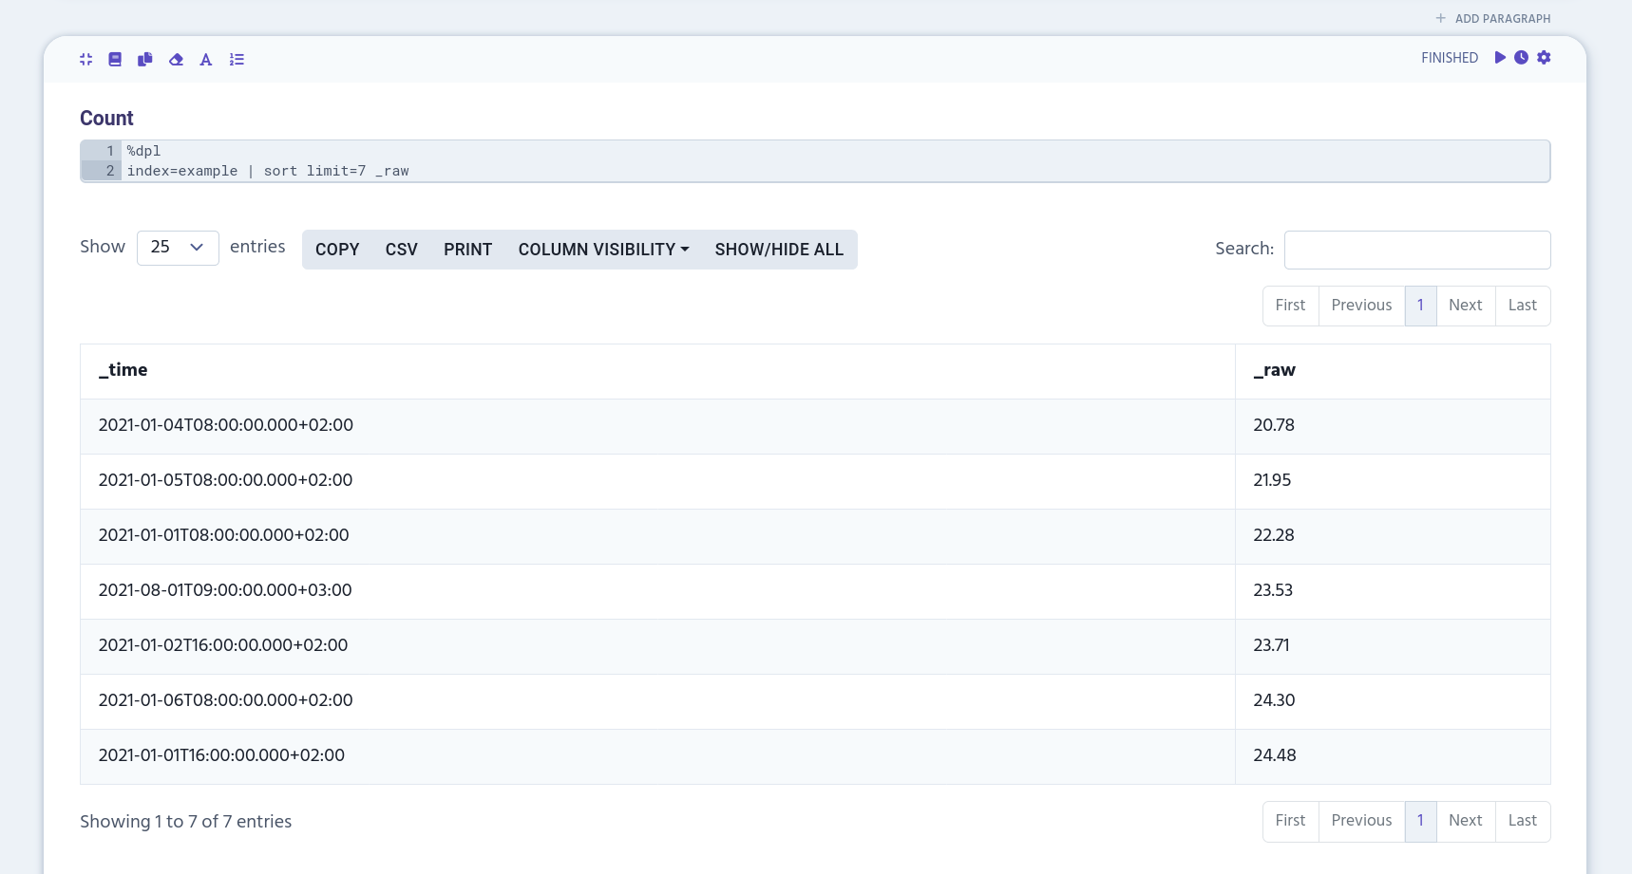Viewport: 1632px width, 874px height.
Task: Click First in bottom pagination
Action: coord(1291,821)
